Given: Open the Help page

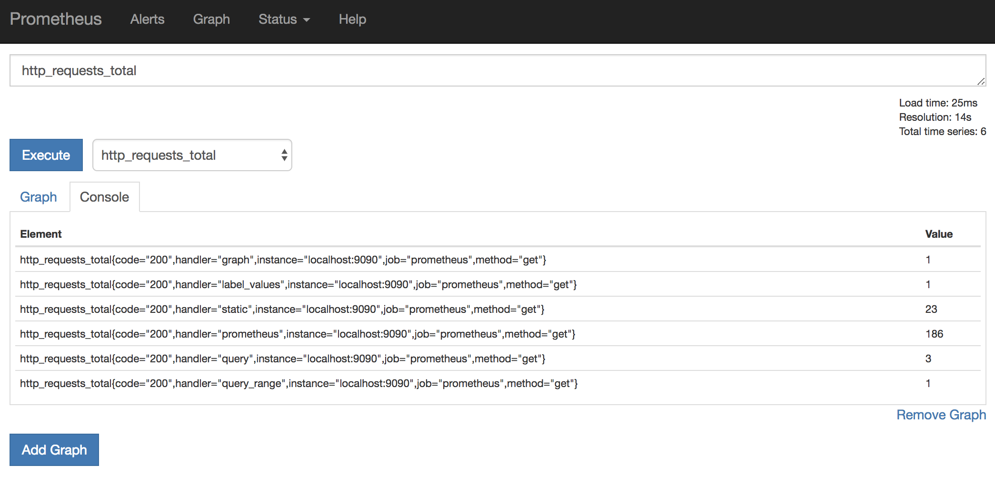Looking at the screenshot, I should (x=352, y=19).
